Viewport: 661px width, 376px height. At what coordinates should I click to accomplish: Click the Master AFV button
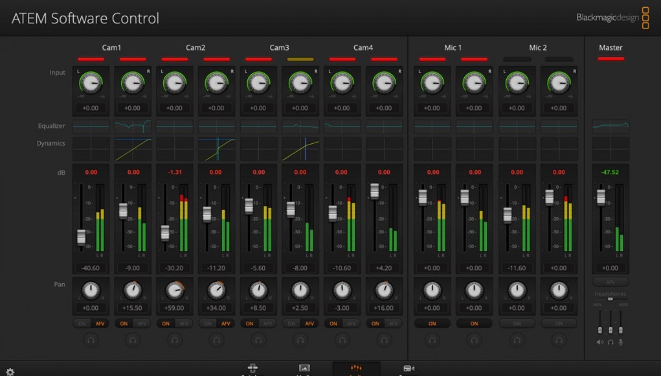coord(611,282)
